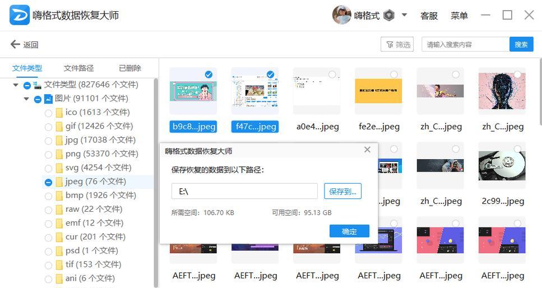Click the drive icon beside 文件类型 root
The width and height of the screenshot is (542, 288).
[x=38, y=85]
